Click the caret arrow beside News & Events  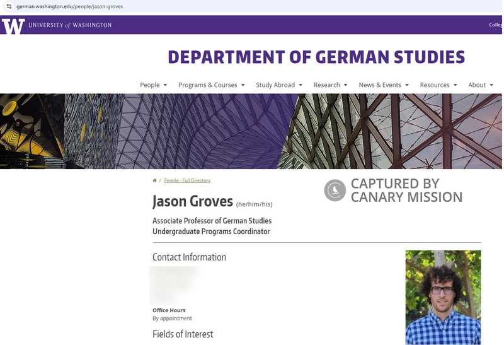click(x=407, y=85)
